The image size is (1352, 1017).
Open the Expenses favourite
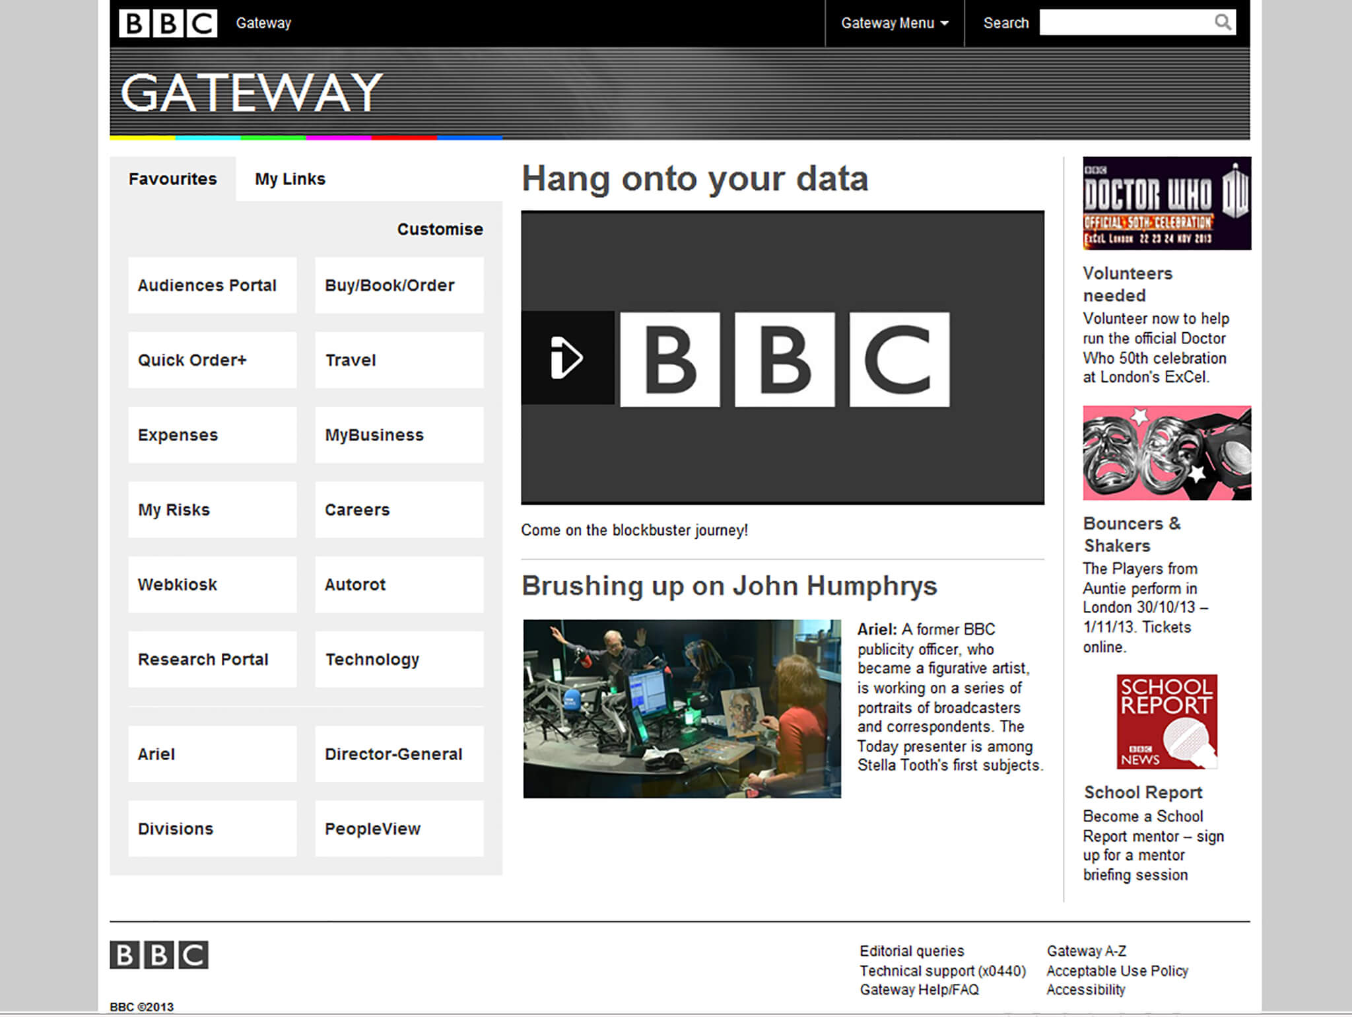click(x=213, y=435)
